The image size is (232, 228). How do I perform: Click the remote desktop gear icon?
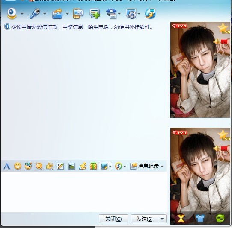point(131,14)
